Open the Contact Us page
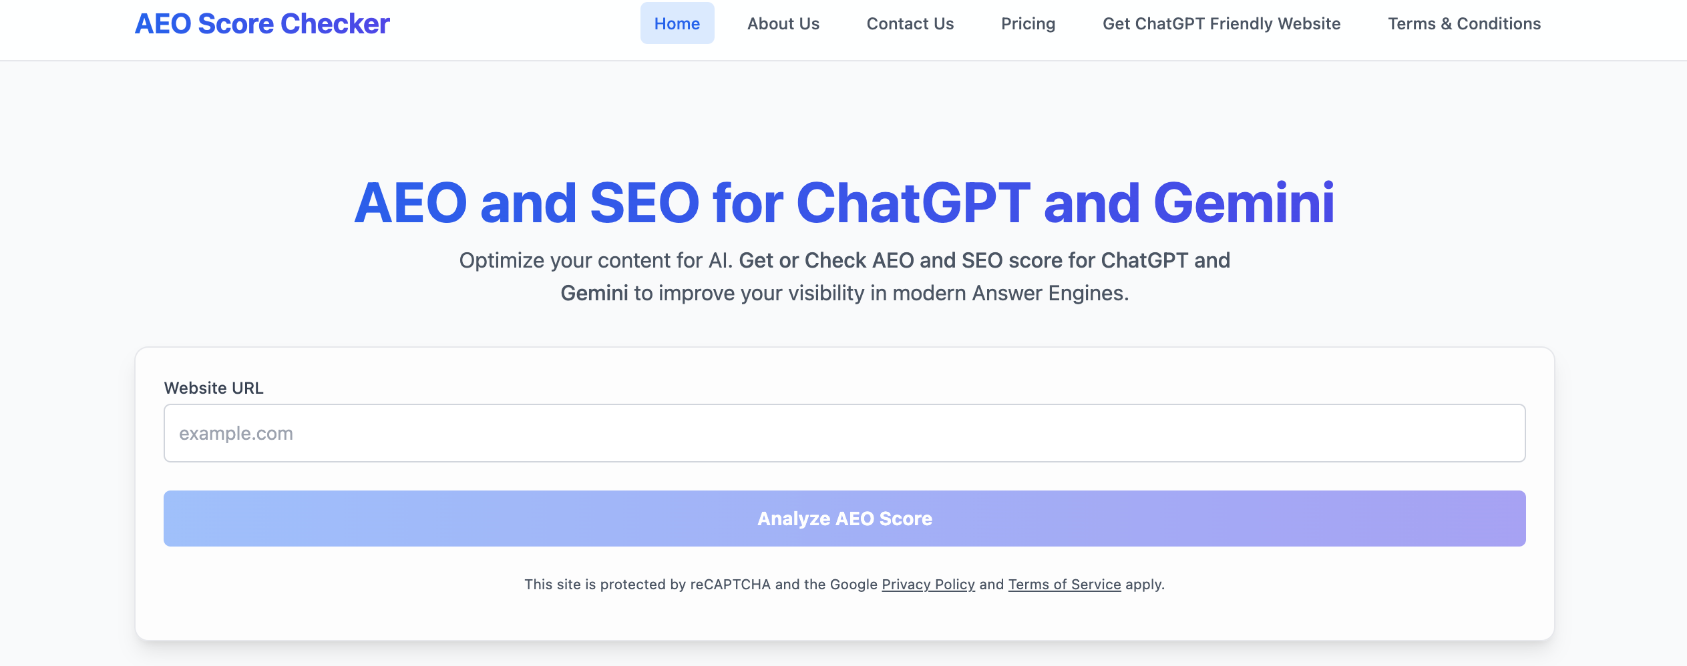Image resolution: width=1687 pixels, height=666 pixels. (x=910, y=23)
